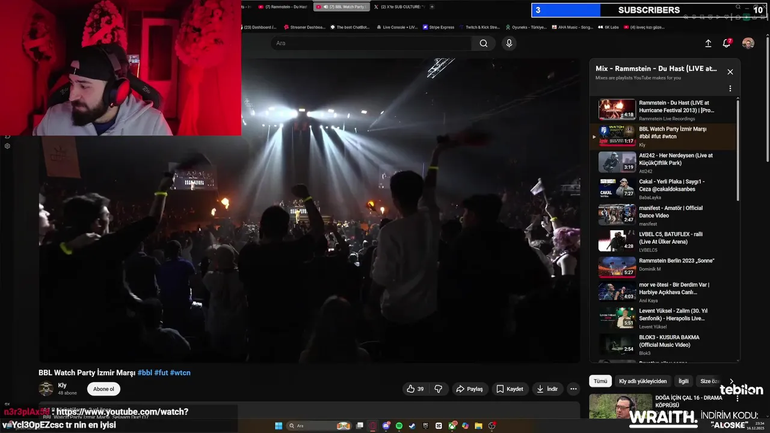
Task: Focus the YouTube Ara search field
Action: pyautogui.click(x=371, y=43)
